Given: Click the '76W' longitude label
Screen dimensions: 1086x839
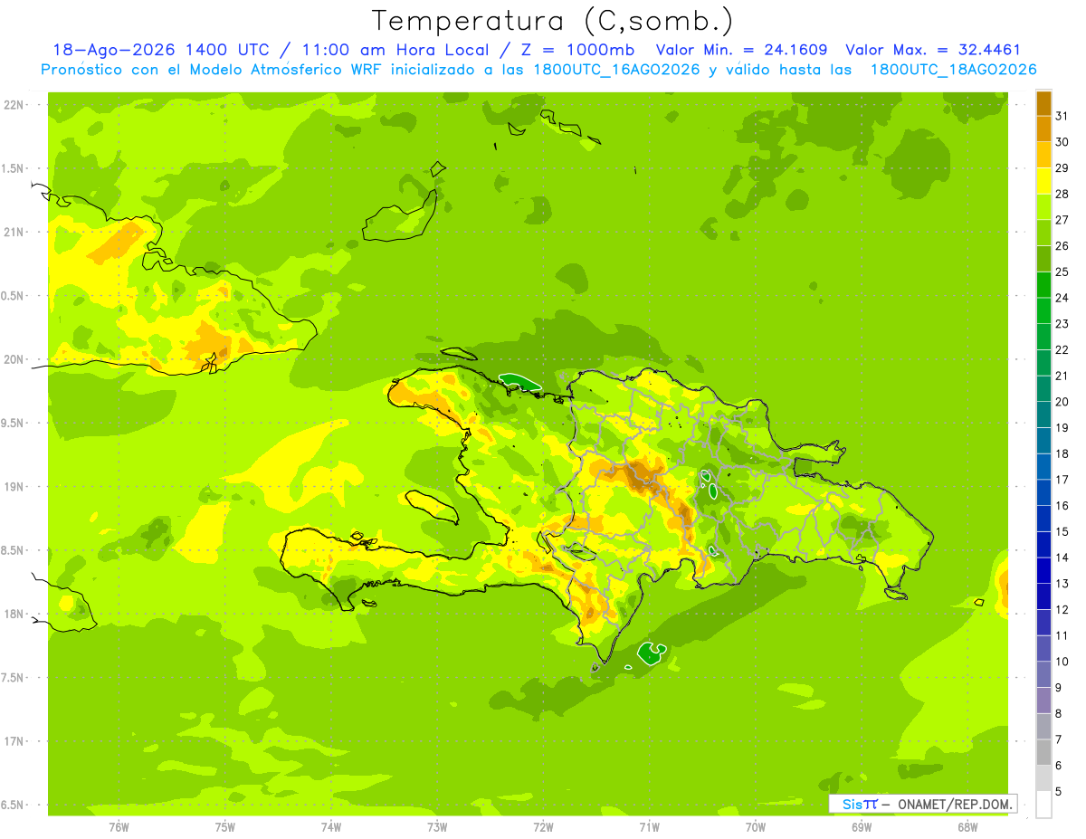Looking at the screenshot, I should (x=119, y=826).
